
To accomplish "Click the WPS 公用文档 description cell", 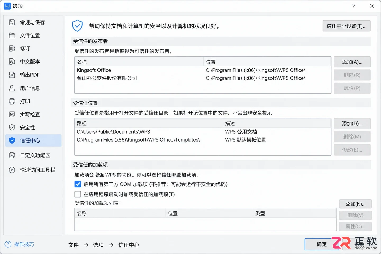I will (241, 132).
